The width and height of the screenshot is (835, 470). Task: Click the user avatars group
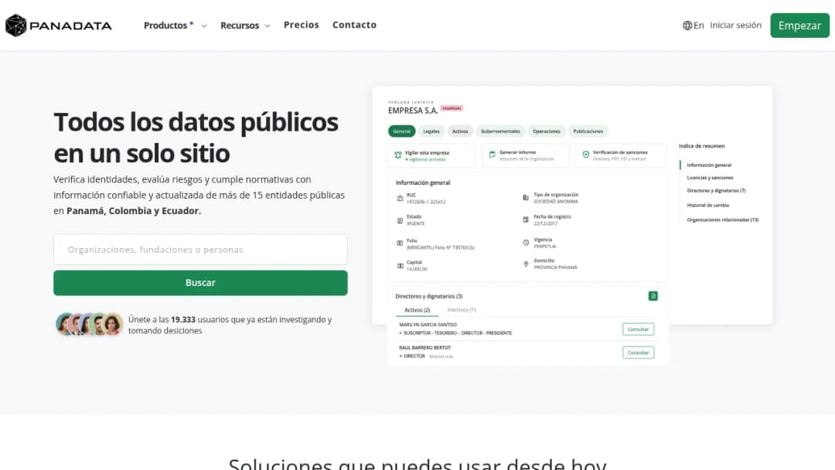pyautogui.click(x=90, y=324)
